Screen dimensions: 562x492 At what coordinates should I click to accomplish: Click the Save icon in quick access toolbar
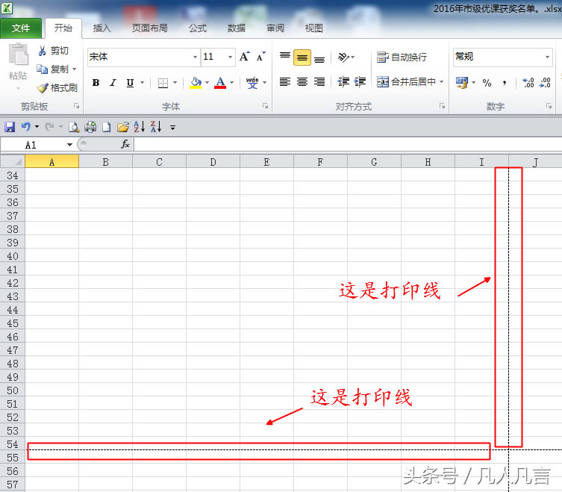(10, 127)
